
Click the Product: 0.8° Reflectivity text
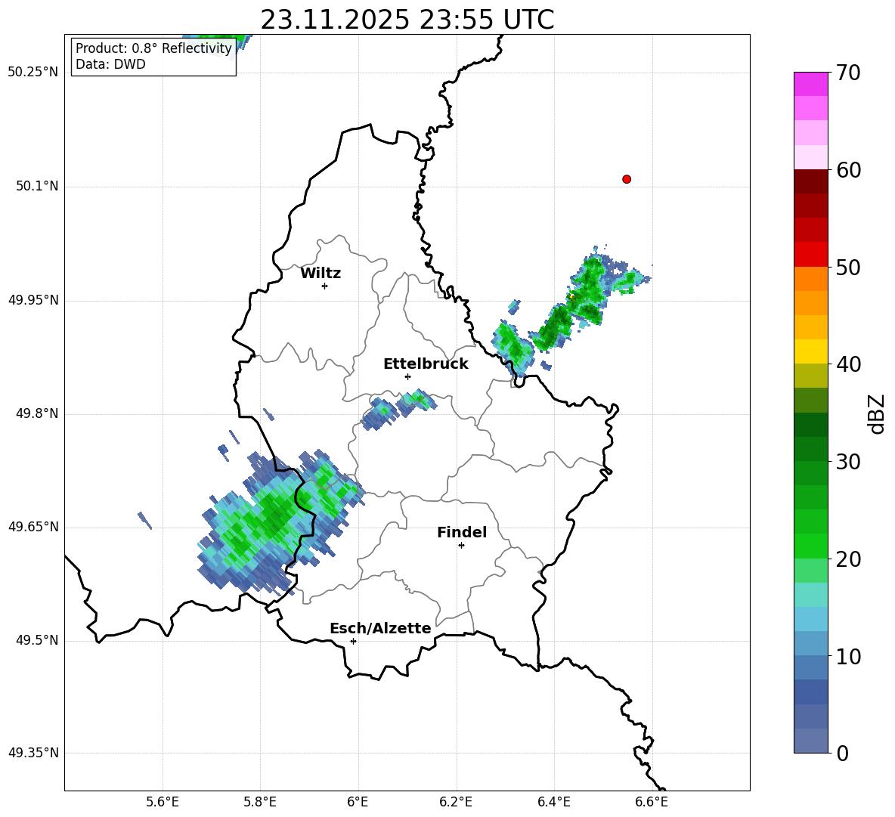click(x=153, y=48)
